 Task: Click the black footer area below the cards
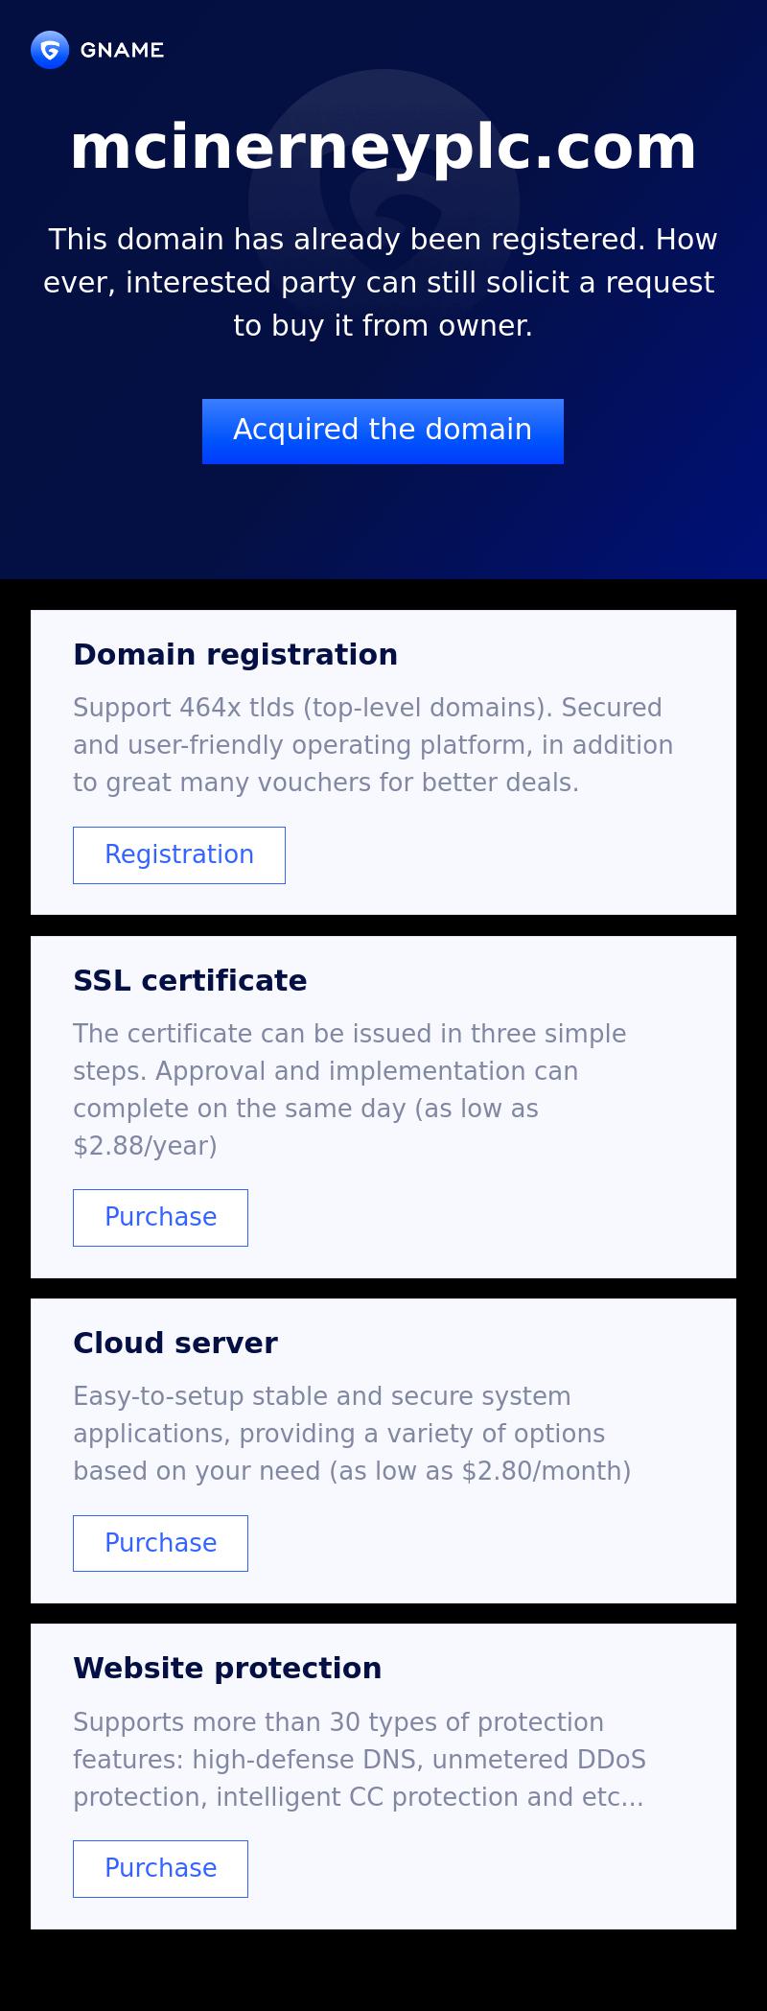(x=383, y=1971)
